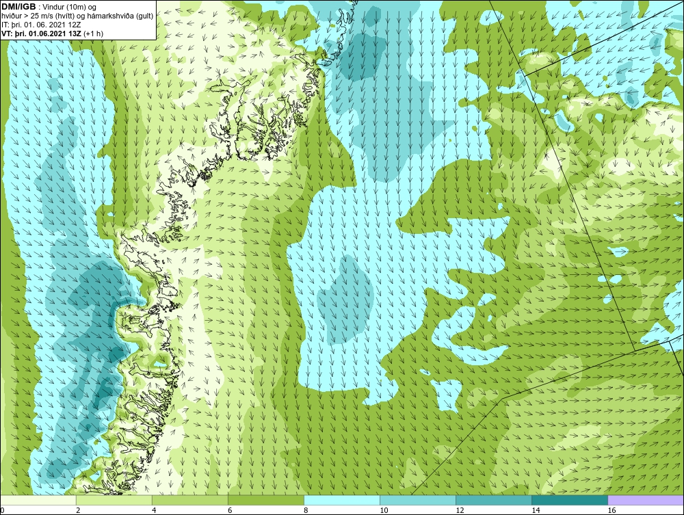Click the legend scale label '8'
Viewport: 684px width, 515px height.
(x=306, y=510)
